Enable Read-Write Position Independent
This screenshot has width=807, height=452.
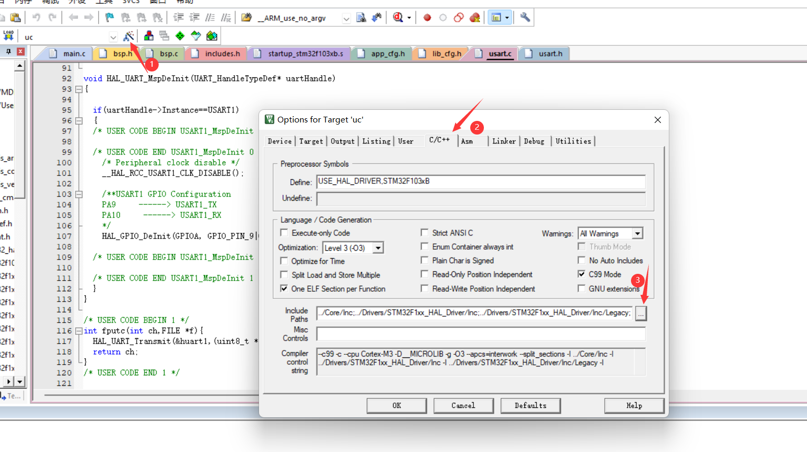425,289
